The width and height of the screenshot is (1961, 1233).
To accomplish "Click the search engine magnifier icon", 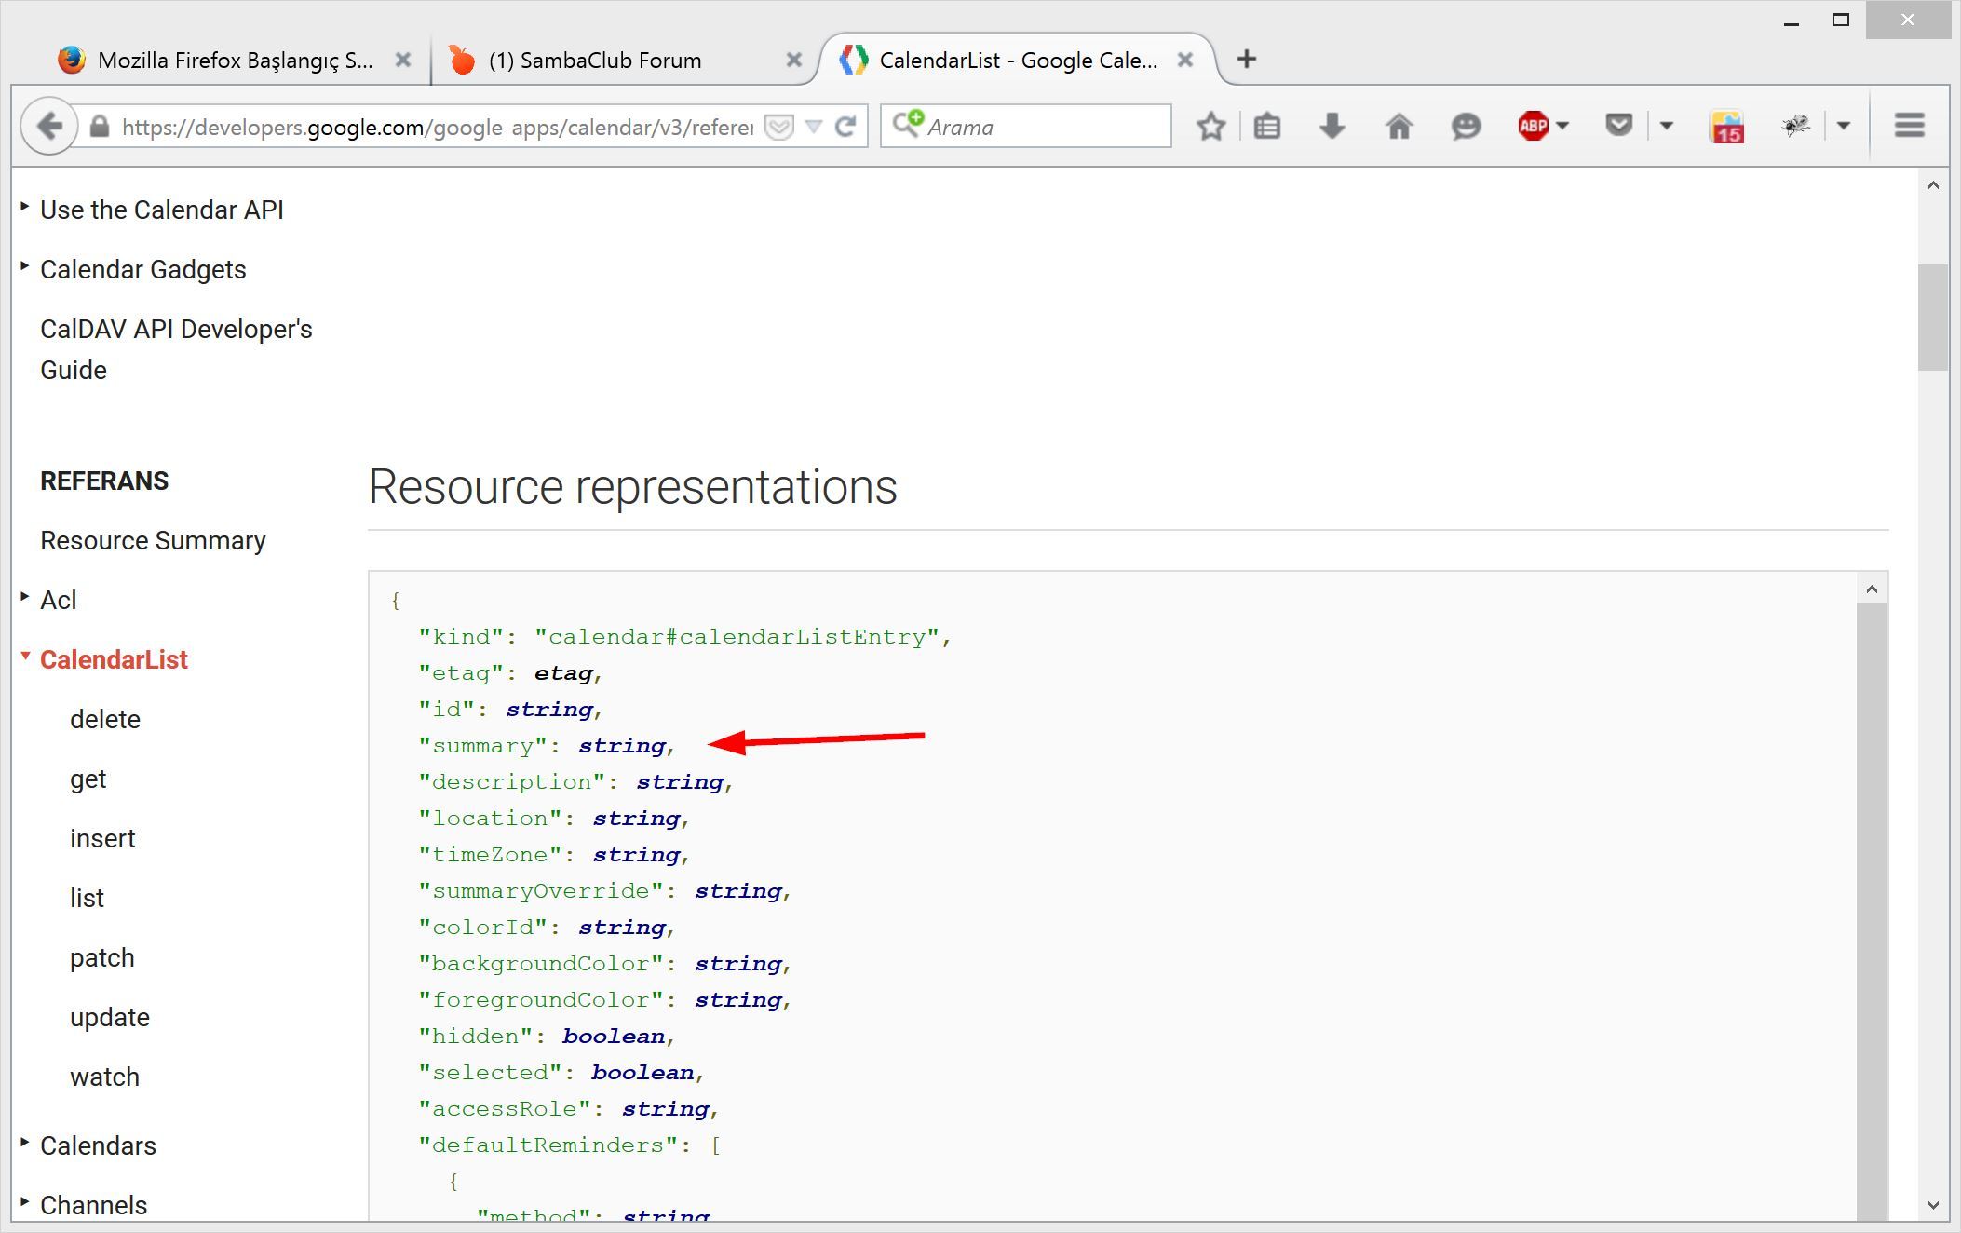I will tap(907, 125).
